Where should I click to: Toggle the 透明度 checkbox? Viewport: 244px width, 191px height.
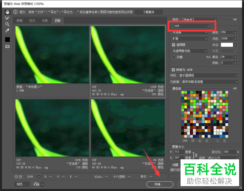(174, 45)
